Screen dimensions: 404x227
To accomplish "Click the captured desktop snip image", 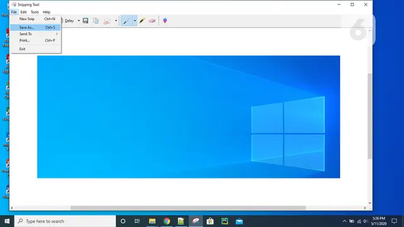I will tap(189, 117).
